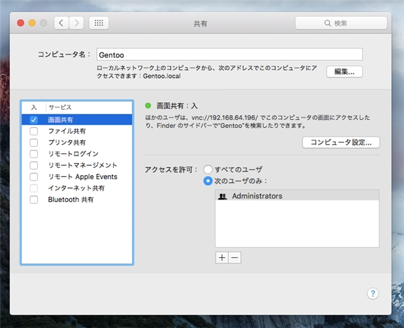404x328 pixels.
Task: Click the 編集... button
Action: [x=345, y=71]
